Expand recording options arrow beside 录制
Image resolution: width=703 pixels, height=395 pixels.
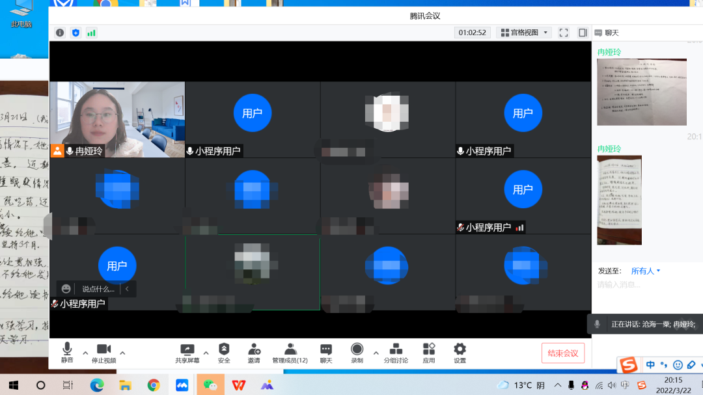pyautogui.click(x=376, y=353)
